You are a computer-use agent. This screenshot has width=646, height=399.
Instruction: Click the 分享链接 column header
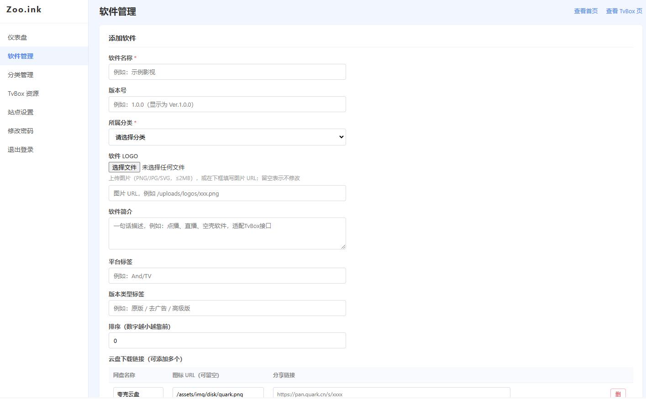[284, 375]
